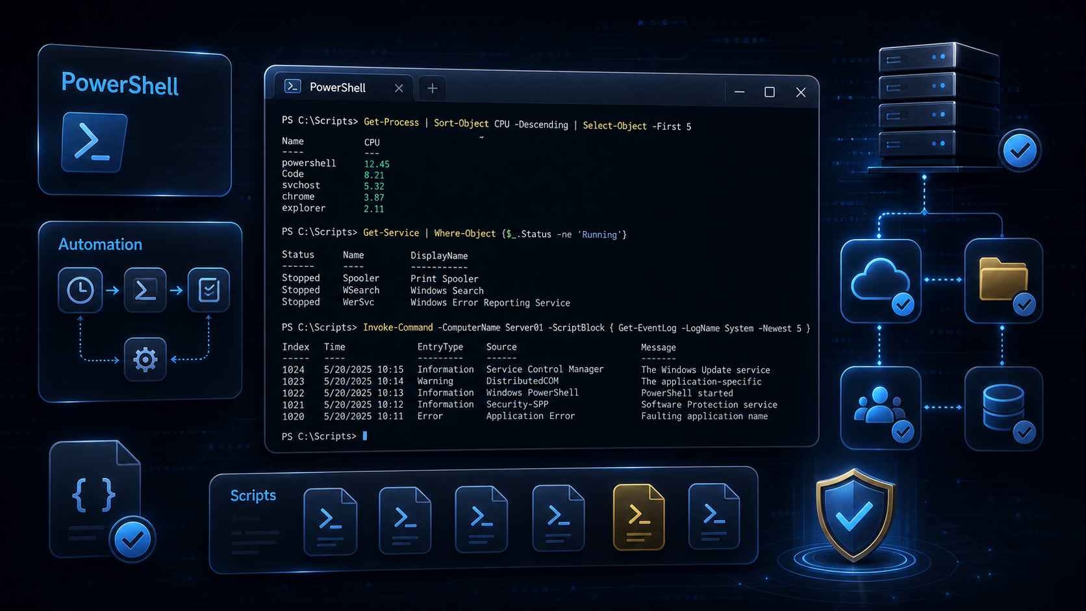Click the Get-Service command text

pos(391,232)
